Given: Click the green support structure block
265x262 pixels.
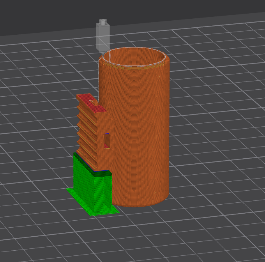Looking at the screenshot, I should click(92, 182).
